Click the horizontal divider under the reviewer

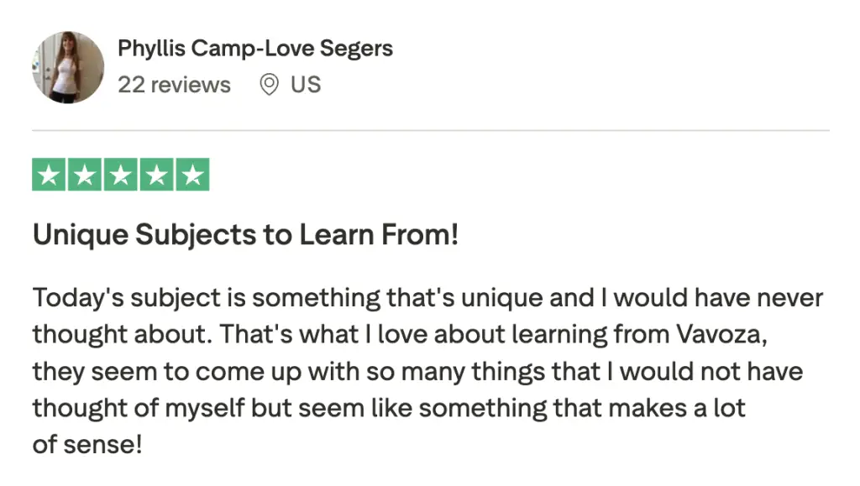pyautogui.click(x=430, y=131)
